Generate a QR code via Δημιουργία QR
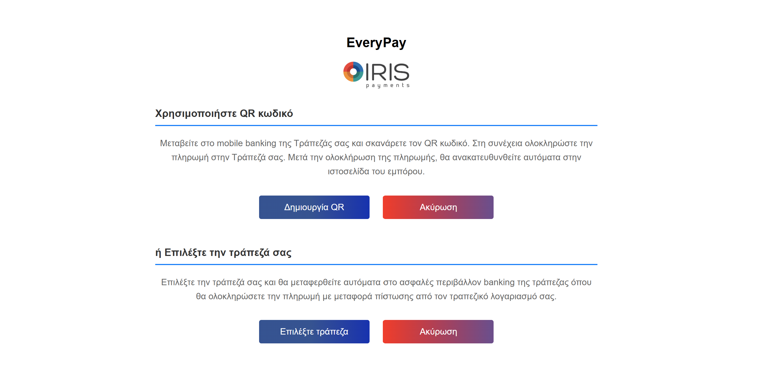The image size is (764, 374). 314,207
